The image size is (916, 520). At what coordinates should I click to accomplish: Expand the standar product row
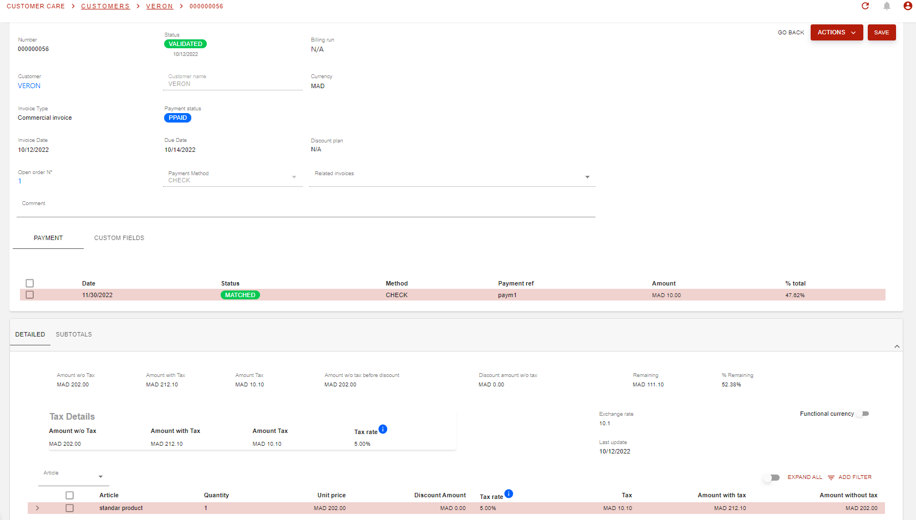[37, 508]
